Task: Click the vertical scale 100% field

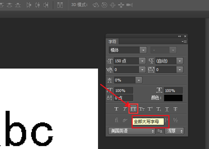Action: coord(124,91)
